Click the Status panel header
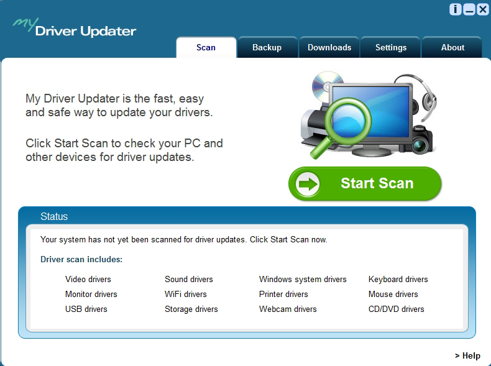The height and width of the screenshot is (366, 491). [x=54, y=217]
